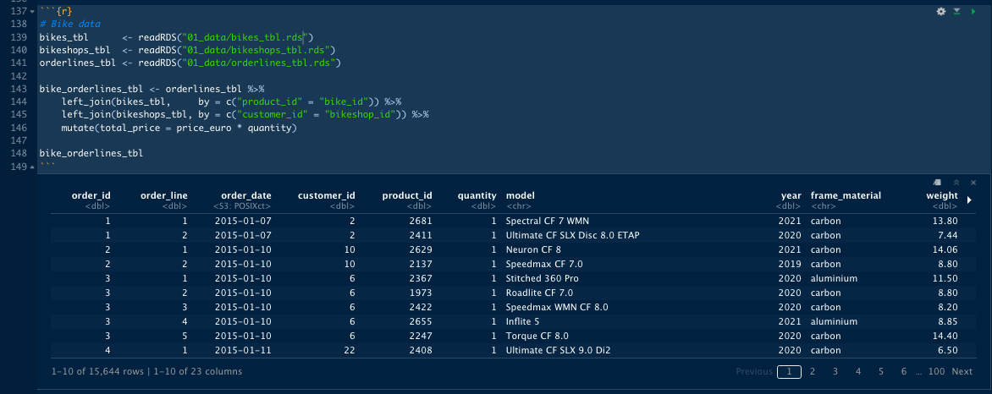Select cell Stitched 360 Pro
The image size is (992, 394).
tap(543, 278)
